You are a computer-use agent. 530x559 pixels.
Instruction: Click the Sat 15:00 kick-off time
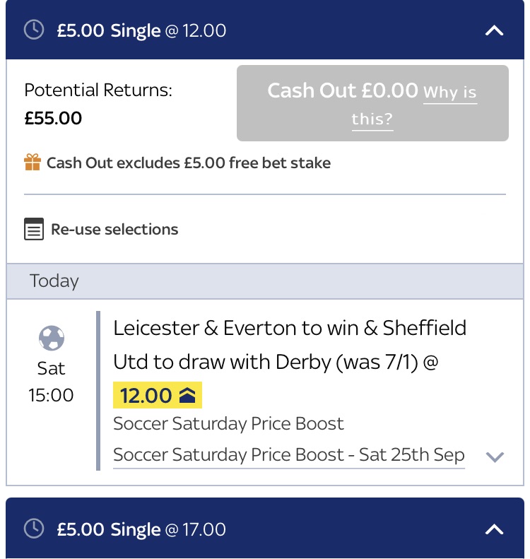51,382
